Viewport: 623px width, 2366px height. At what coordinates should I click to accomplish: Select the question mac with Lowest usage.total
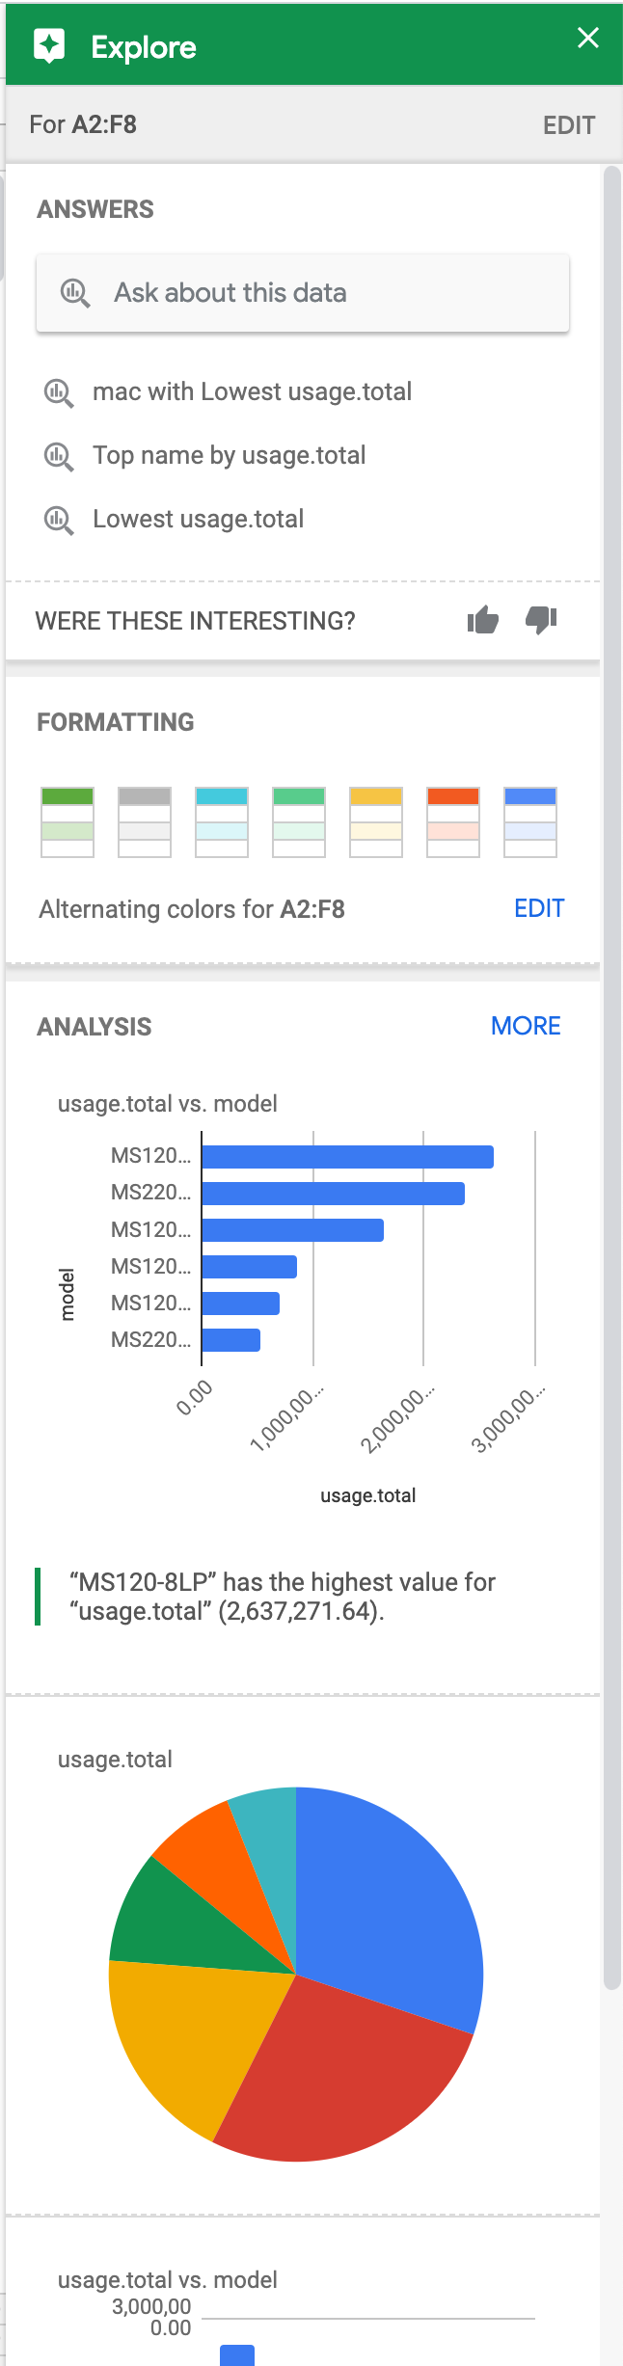(251, 391)
